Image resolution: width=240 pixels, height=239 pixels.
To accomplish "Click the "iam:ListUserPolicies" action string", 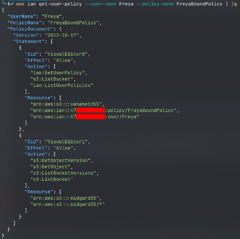I will 62,85.
